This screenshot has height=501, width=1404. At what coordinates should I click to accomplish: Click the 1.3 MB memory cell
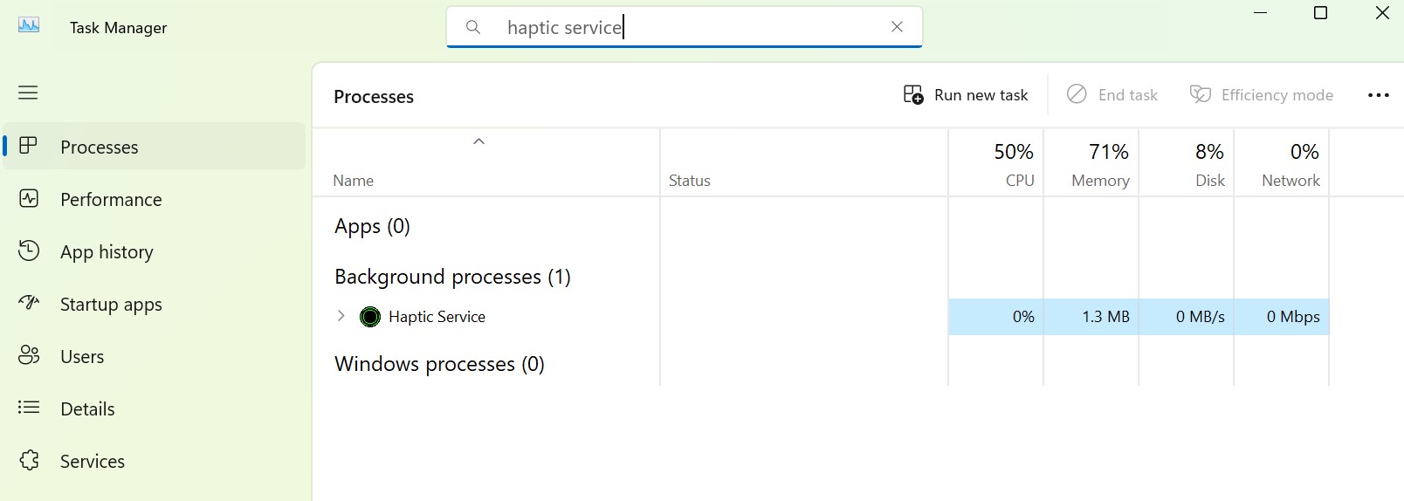1091,317
